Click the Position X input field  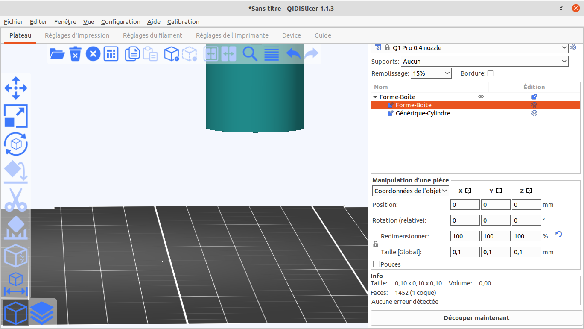tap(465, 205)
